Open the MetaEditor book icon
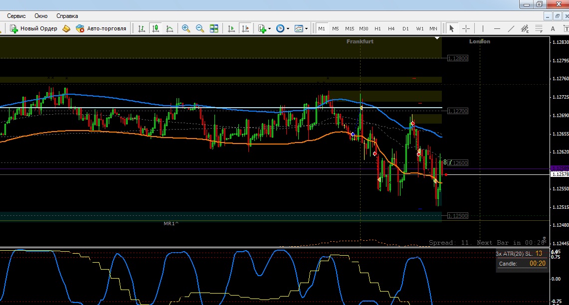Viewport: 569px width, 305px height. click(66, 28)
